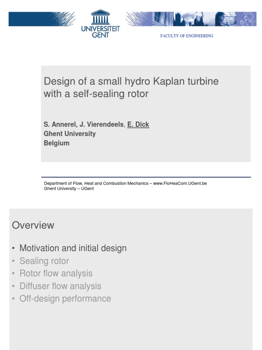262x350 pixels.
Task: Click the underlined E. Dick author name
Action: [x=138, y=124]
